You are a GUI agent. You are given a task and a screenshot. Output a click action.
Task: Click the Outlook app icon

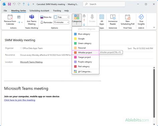tap(4, 4)
